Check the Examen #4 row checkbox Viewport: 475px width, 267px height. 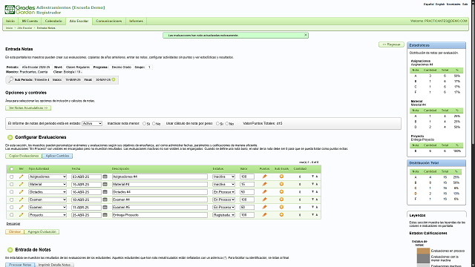pyautogui.click(x=12, y=200)
